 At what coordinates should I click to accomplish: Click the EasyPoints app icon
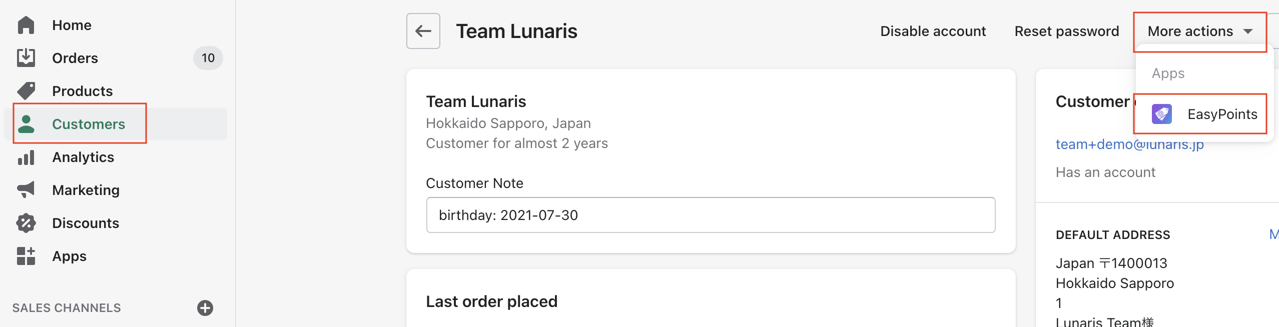pos(1161,114)
